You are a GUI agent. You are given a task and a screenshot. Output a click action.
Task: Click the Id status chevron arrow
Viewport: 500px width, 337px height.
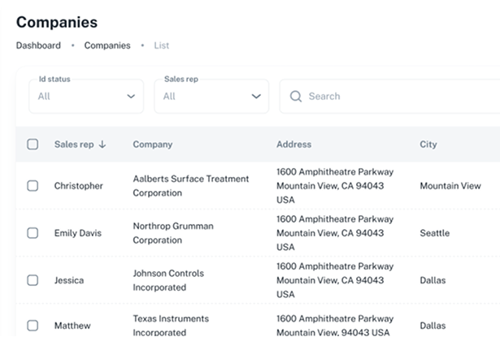coord(131,97)
